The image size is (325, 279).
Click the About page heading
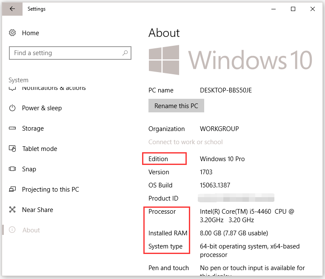(x=164, y=33)
